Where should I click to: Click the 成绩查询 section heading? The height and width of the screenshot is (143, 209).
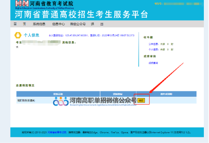[150, 56]
